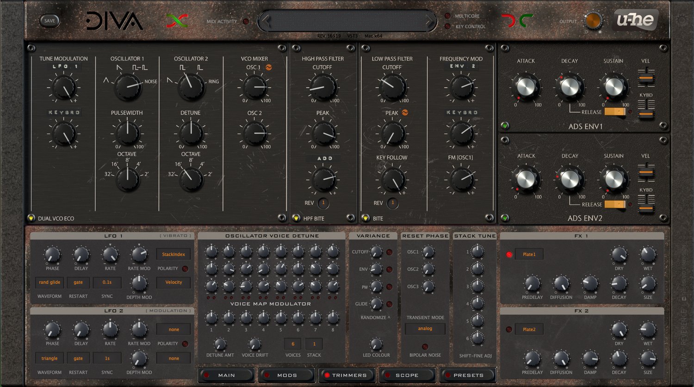This screenshot has width=694, height=387.
Task: Toggle the GLIDE variance LED
Action: 390,304
